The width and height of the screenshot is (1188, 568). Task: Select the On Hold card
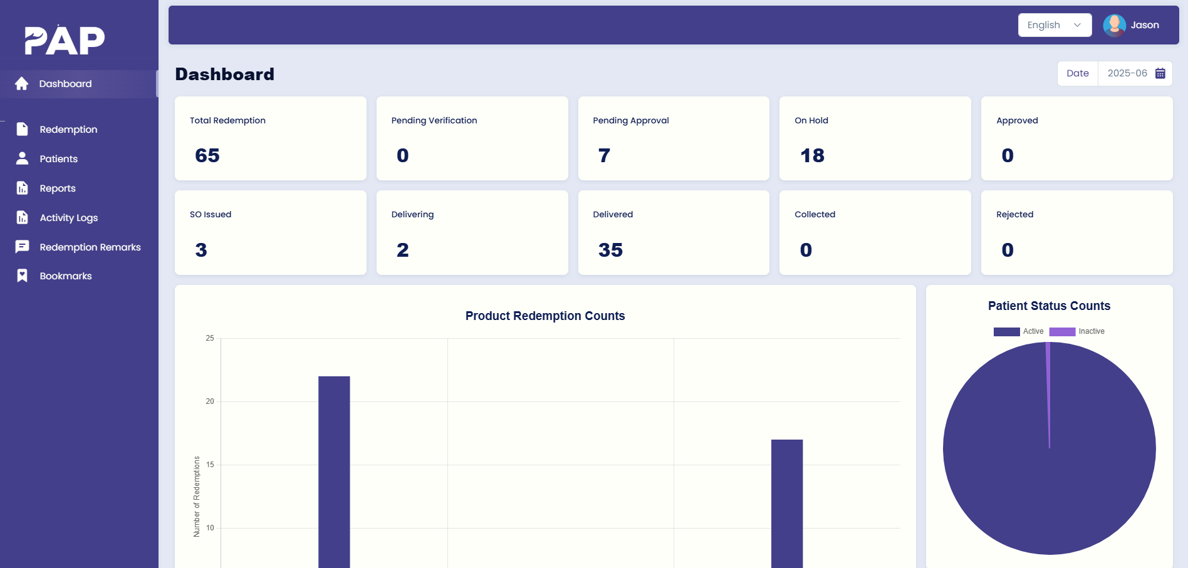(875, 138)
